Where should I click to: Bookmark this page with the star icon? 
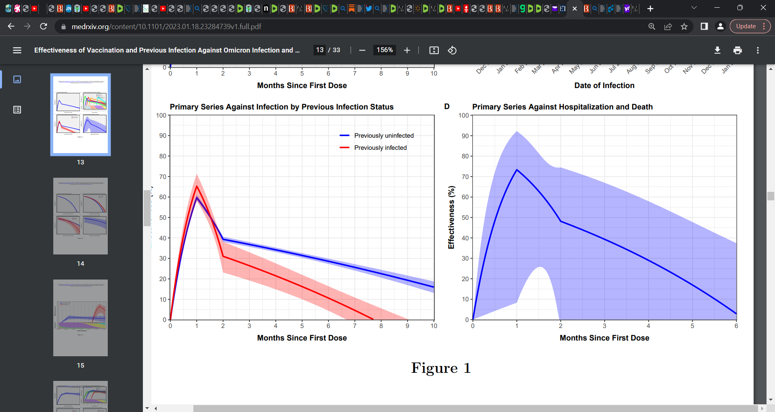pos(684,26)
